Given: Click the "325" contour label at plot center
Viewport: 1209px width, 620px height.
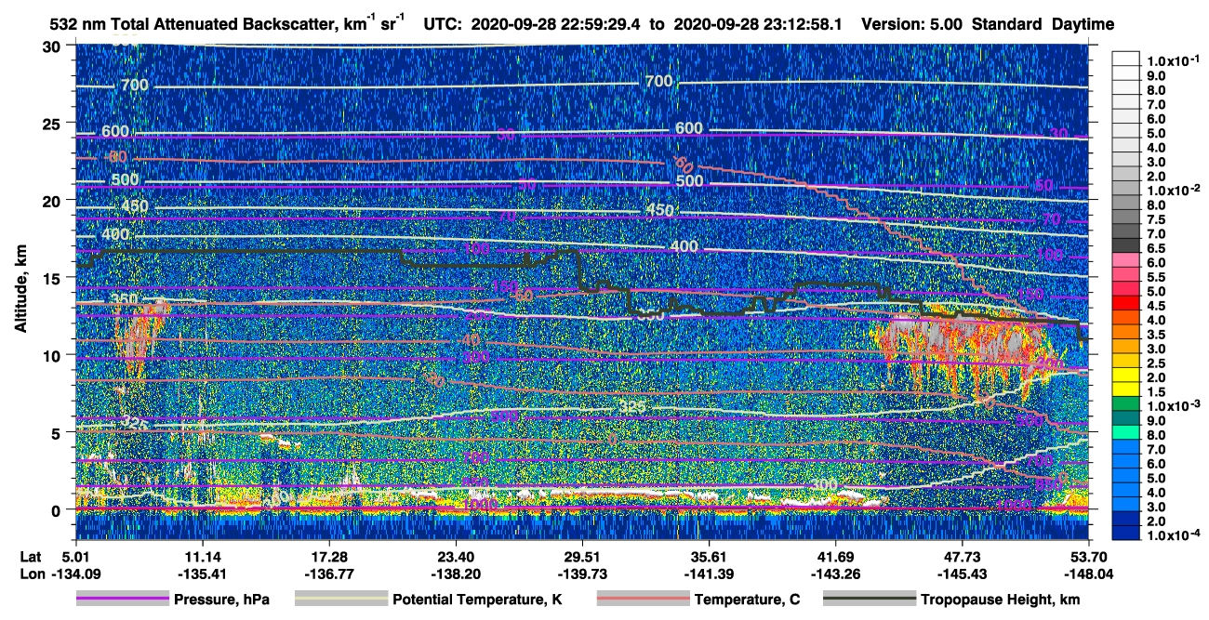Looking at the screenshot, I should [632, 407].
